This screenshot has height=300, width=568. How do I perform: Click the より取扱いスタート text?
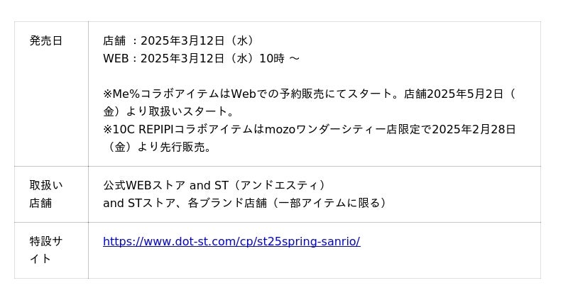click(x=179, y=111)
